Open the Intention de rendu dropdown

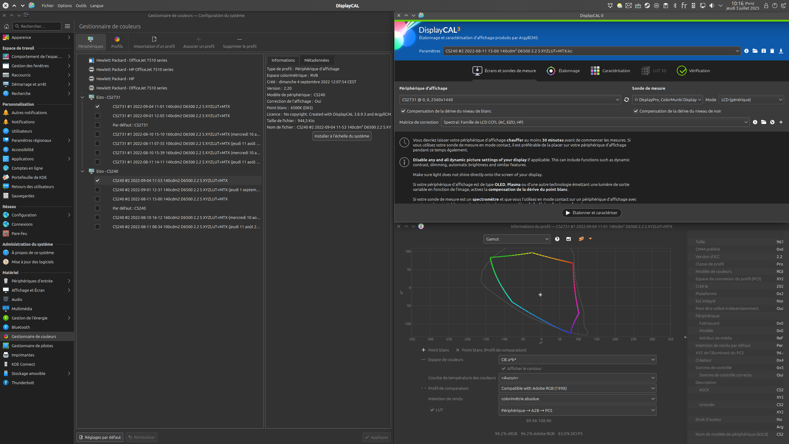(577, 399)
